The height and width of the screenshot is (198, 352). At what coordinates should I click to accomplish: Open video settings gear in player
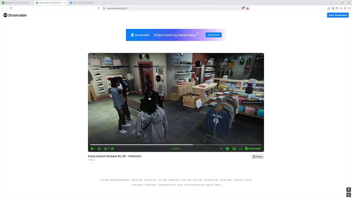(x=227, y=149)
